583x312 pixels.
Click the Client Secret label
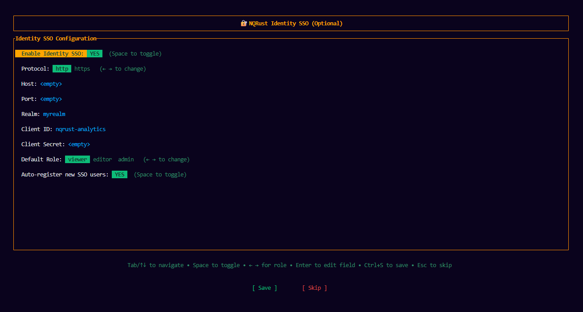point(43,144)
